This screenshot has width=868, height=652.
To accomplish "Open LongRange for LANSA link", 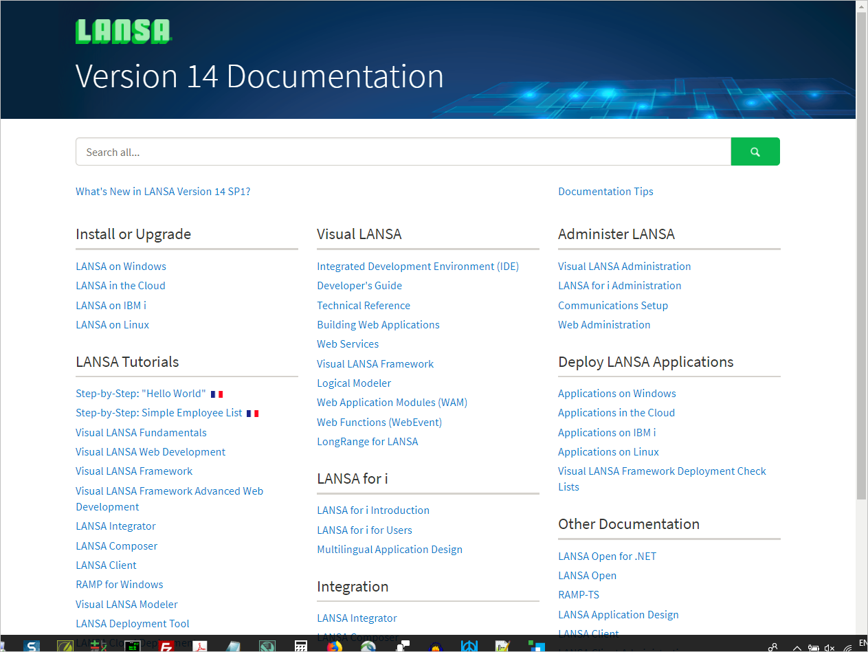I will pyautogui.click(x=368, y=442).
